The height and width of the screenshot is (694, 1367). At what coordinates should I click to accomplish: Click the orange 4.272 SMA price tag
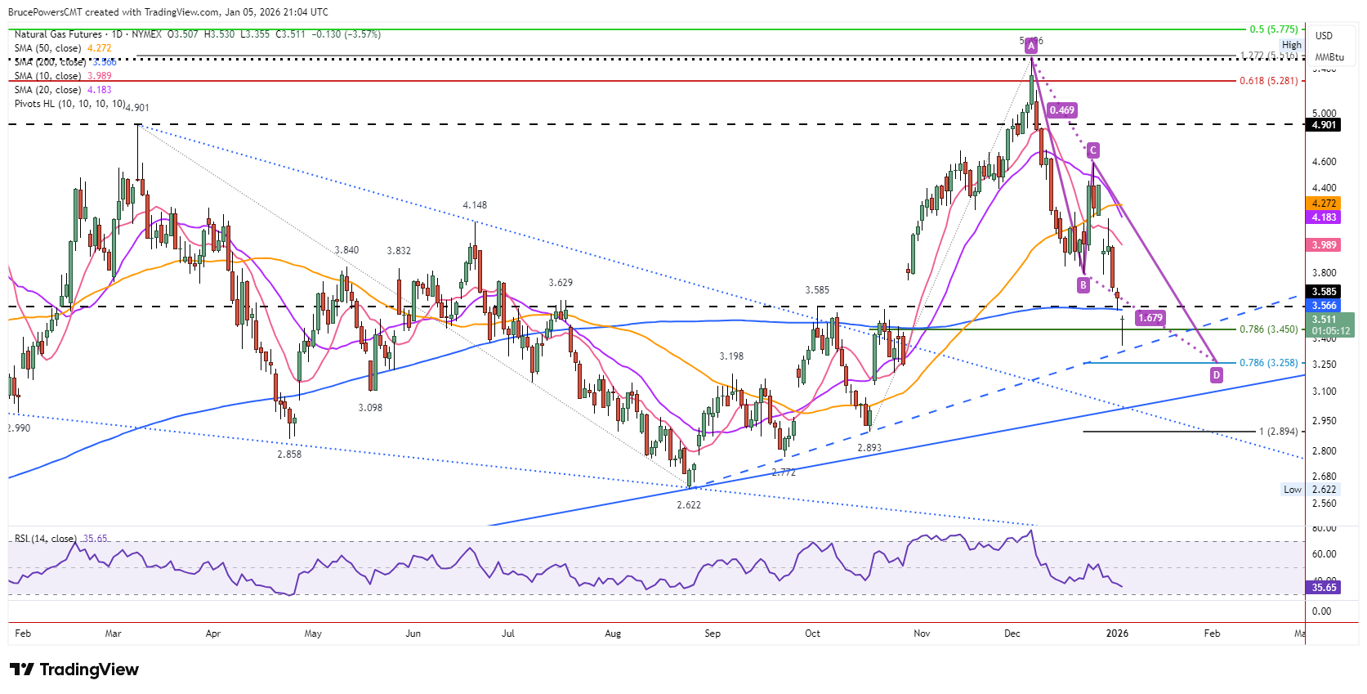coord(1325,204)
